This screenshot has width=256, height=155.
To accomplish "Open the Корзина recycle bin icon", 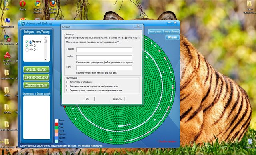I will 250,142.
